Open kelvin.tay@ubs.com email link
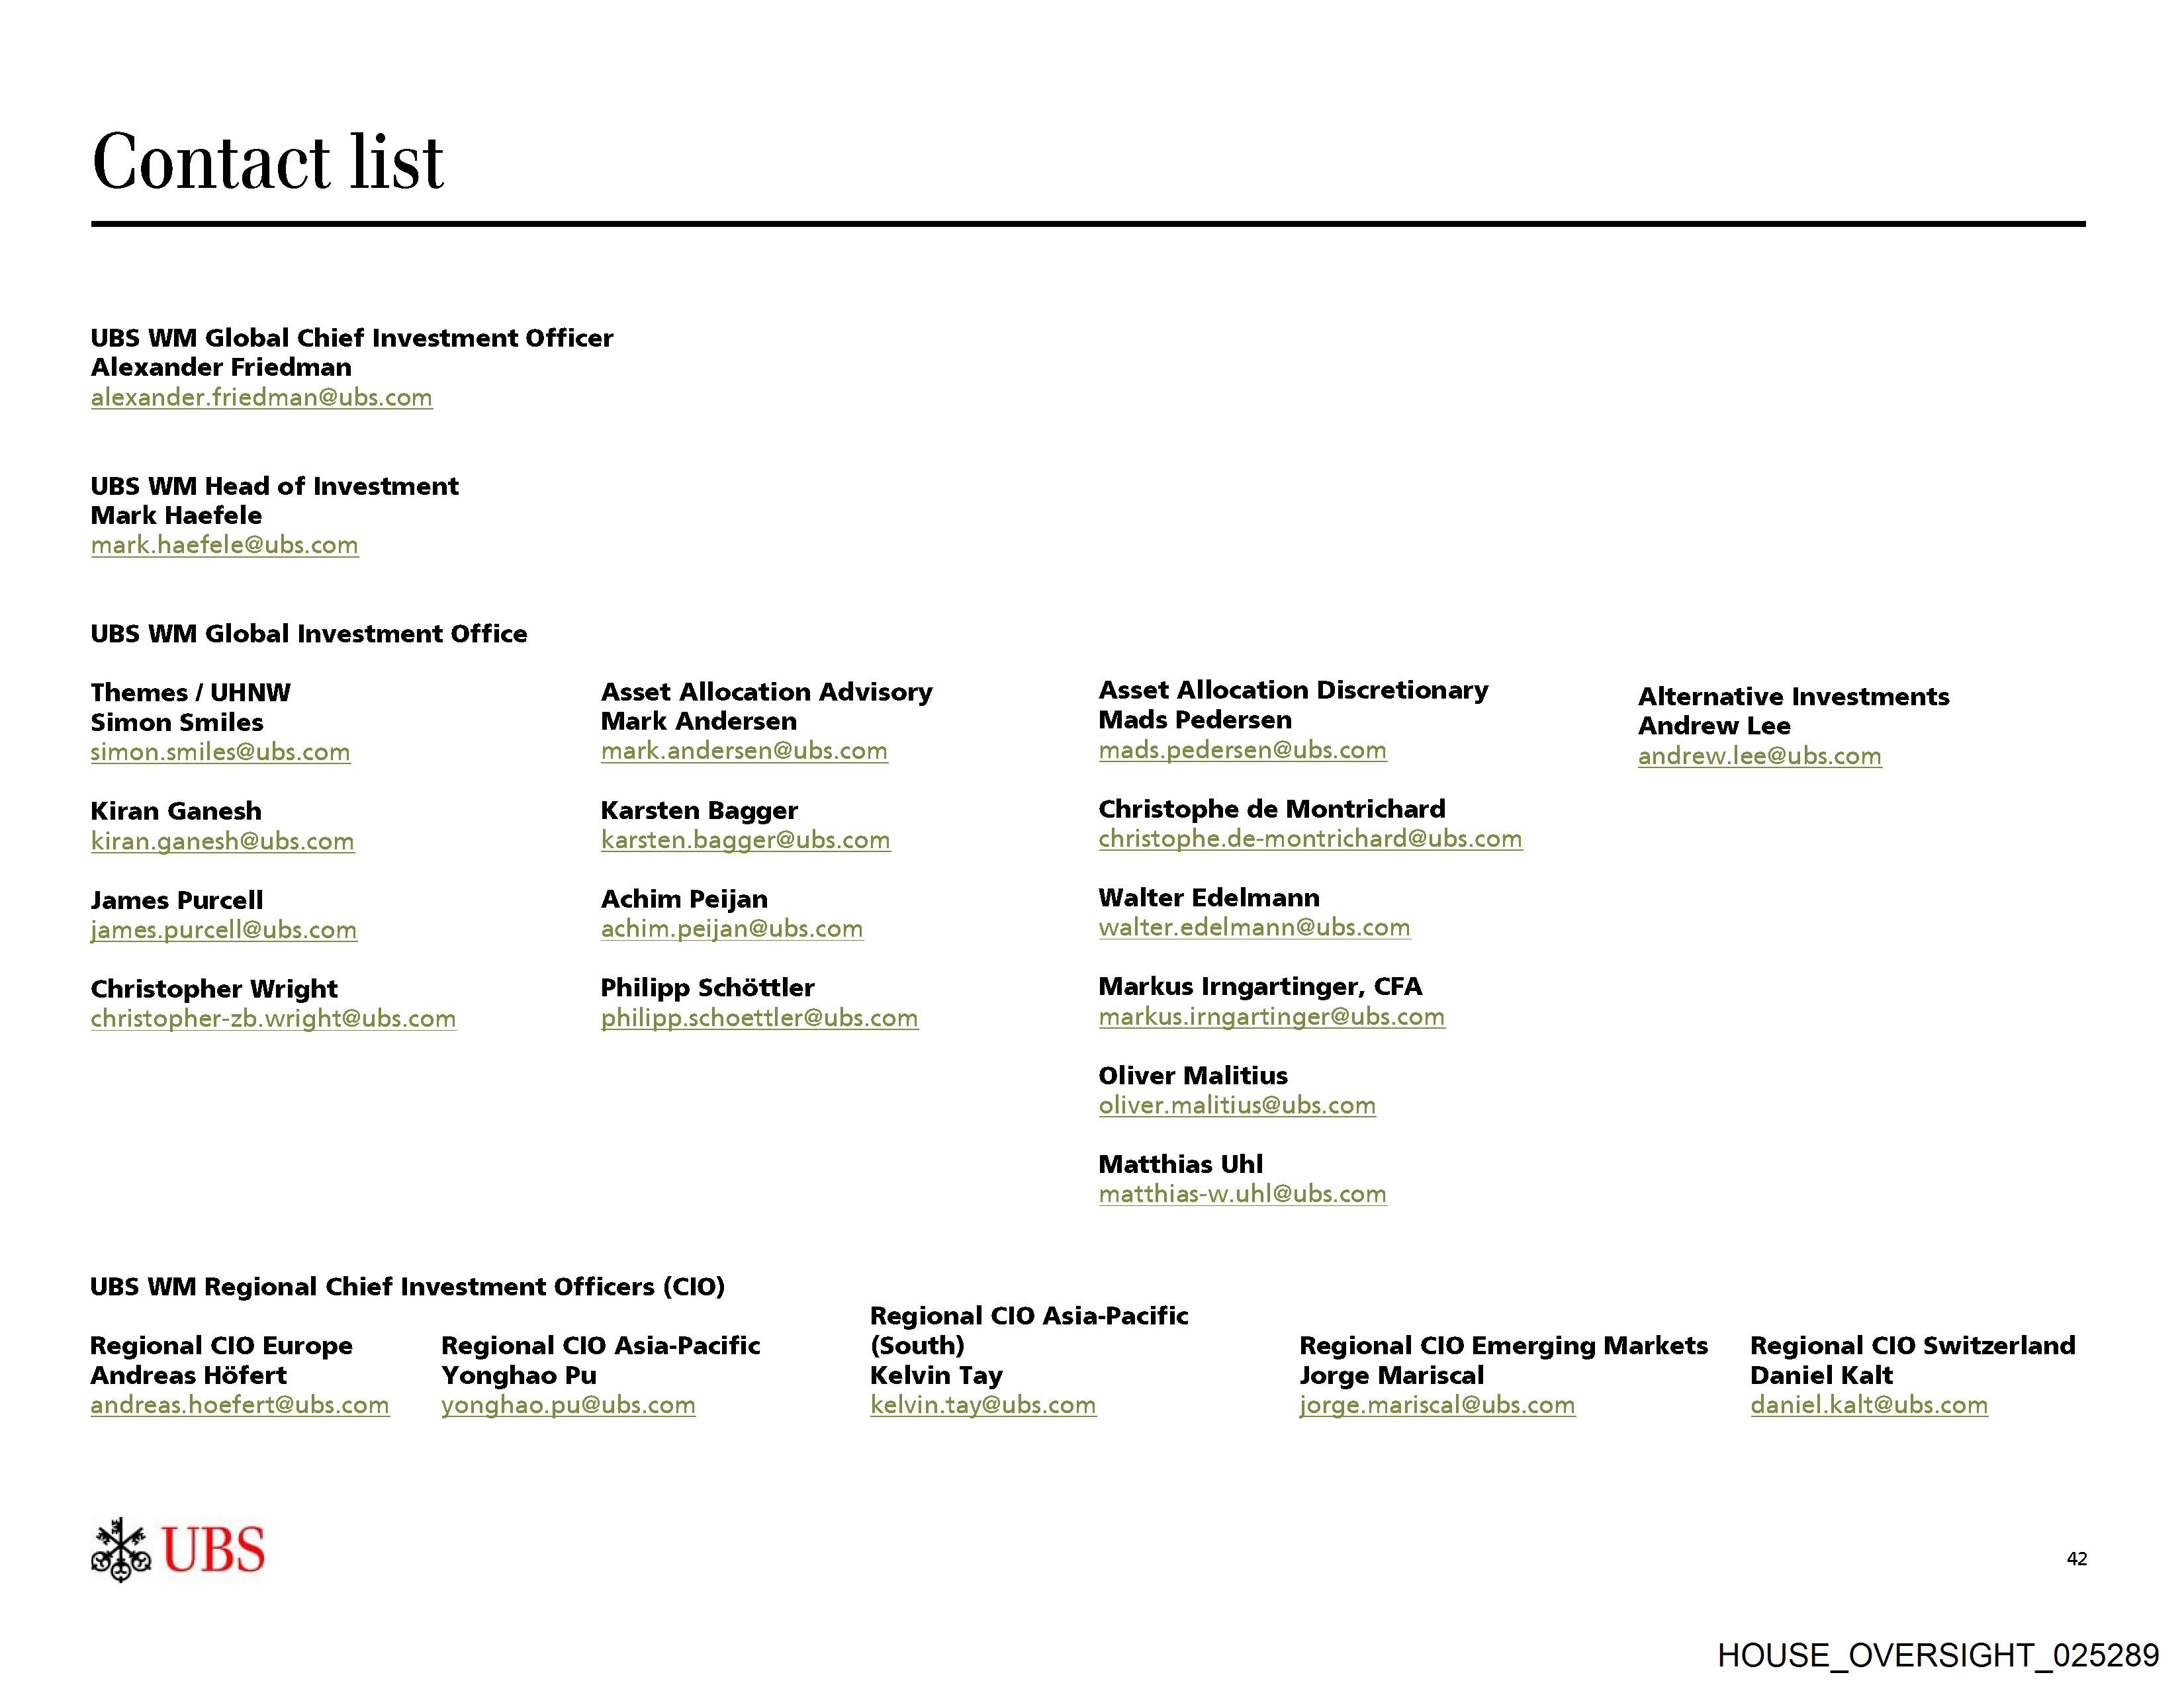 983,1405
